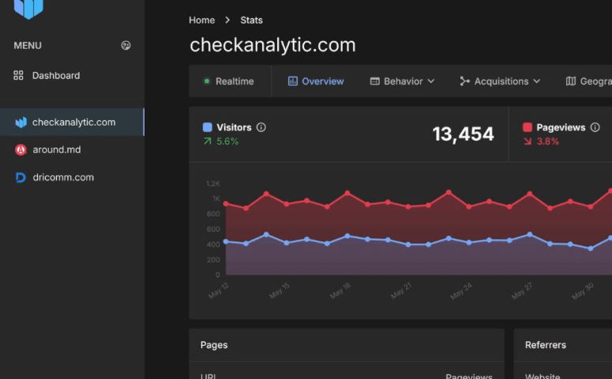This screenshot has width=612, height=379.
Task: Click the Pageviews column header in Pages
Action: pyautogui.click(x=469, y=376)
